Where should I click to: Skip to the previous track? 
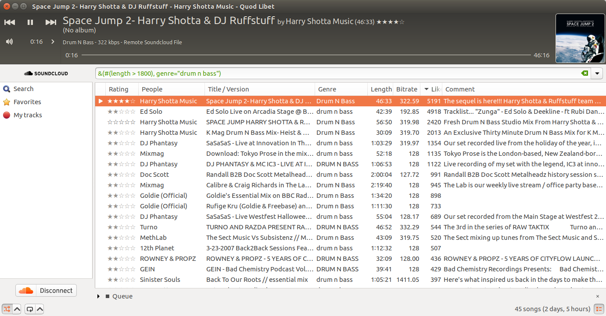(10, 22)
